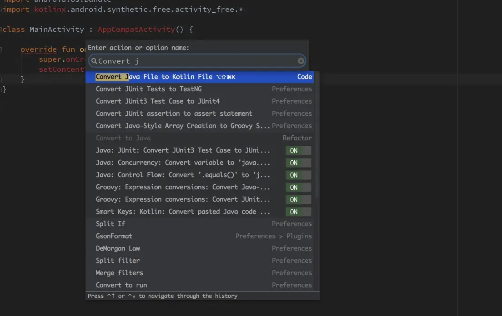Open the GsonFormat plugin preference entry
Image resolution: width=502 pixels, height=316 pixels.
point(114,236)
